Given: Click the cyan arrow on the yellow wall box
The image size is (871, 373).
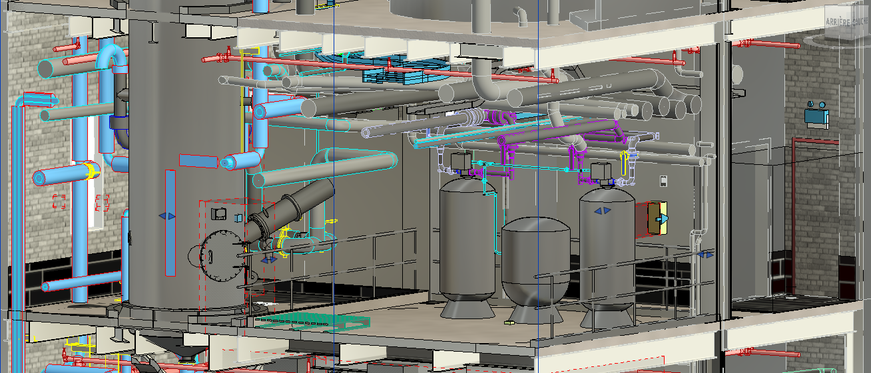Looking at the screenshot, I should 663,219.
